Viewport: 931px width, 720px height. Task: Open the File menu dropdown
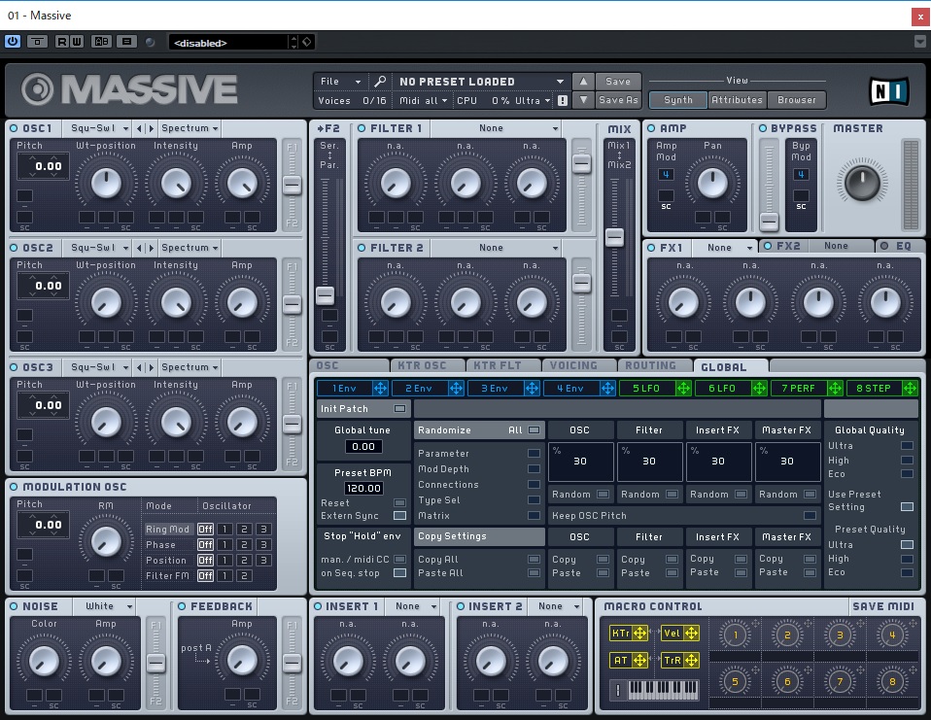(x=340, y=82)
